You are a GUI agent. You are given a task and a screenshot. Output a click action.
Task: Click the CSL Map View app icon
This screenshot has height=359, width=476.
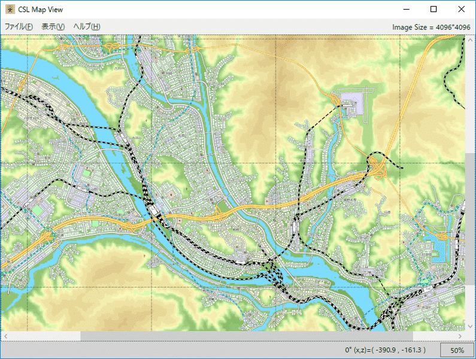[10, 10]
